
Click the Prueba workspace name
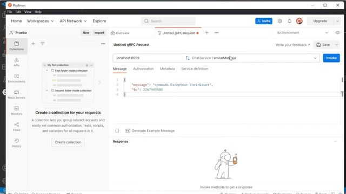pos(21,33)
